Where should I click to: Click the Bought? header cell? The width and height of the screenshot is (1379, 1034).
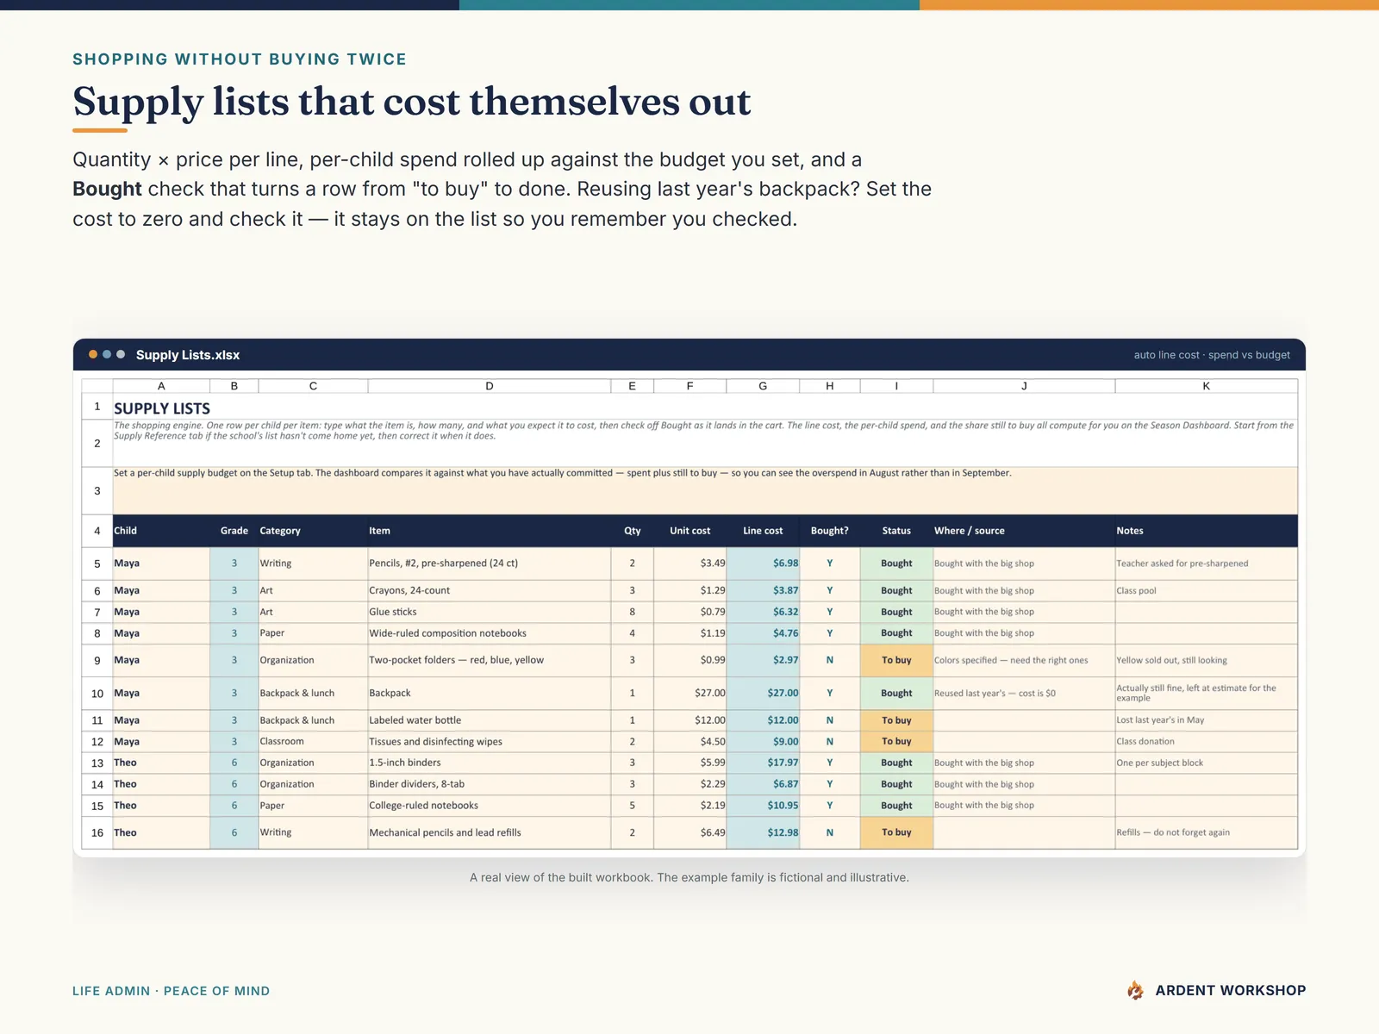[x=830, y=531]
